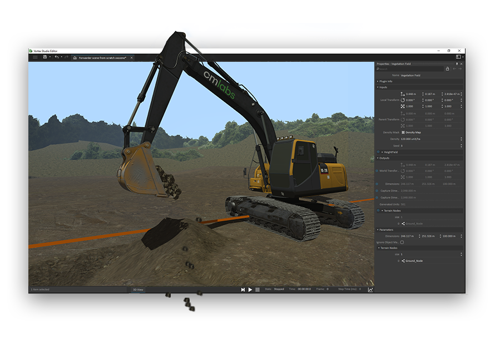The image size is (495, 345).
Task: Collapse the Outputs section
Action: click(x=378, y=158)
